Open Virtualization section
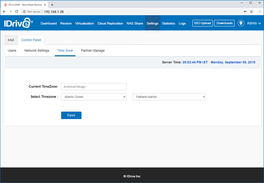Viewport: 264px width, 183px height. click(84, 23)
